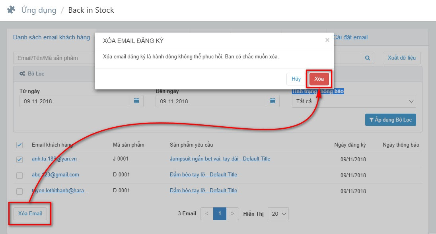Go to previous page with '<' button
436x234 pixels.
(206, 214)
